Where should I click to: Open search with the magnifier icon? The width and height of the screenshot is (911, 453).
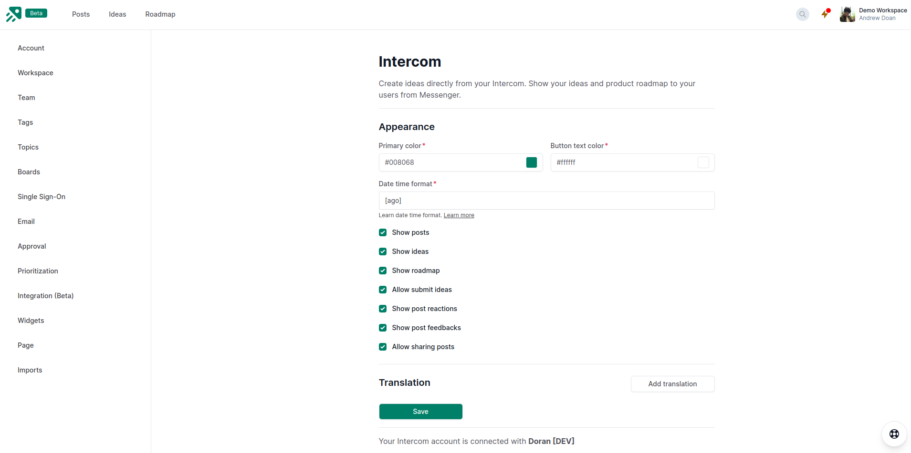coord(803,14)
